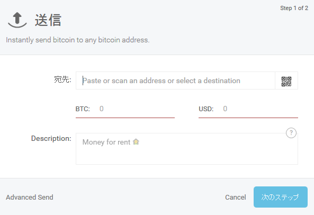Image resolution: width=314 pixels, height=215 pixels.
Task: Focus the destination address input field
Action: pyautogui.click(x=175, y=80)
